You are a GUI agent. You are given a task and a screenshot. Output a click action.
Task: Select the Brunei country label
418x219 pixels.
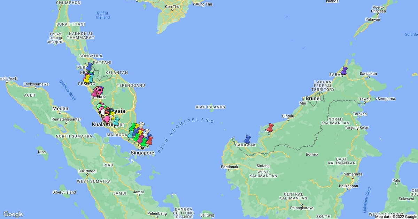[x=313, y=98]
